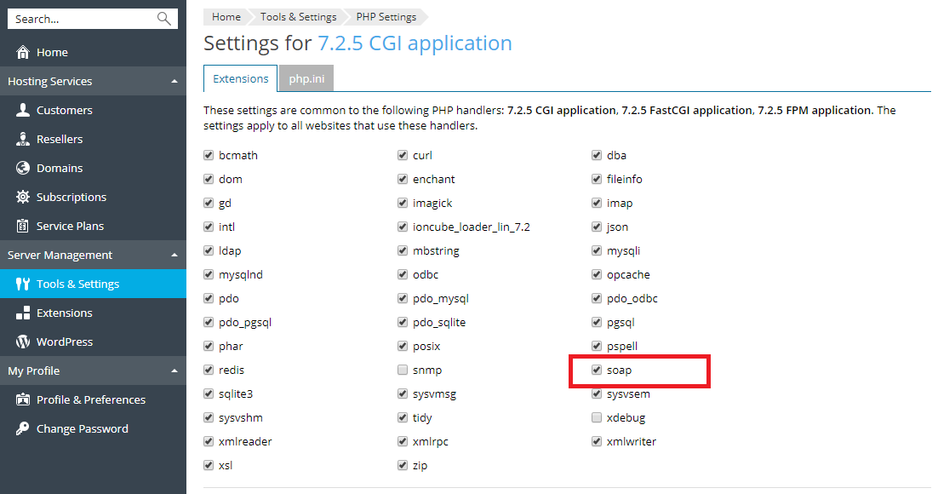Collapse the My Profile section
Image resolution: width=938 pixels, height=494 pixels.
click(x=174, y=371)
